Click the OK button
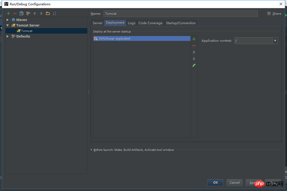287x191 pixels. (216, 182)
